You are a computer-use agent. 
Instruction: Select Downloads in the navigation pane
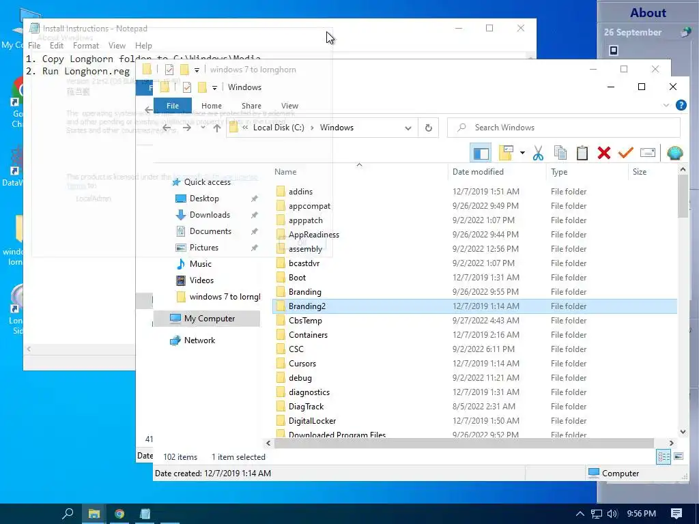pyautogui.click(x=210, y=215)
